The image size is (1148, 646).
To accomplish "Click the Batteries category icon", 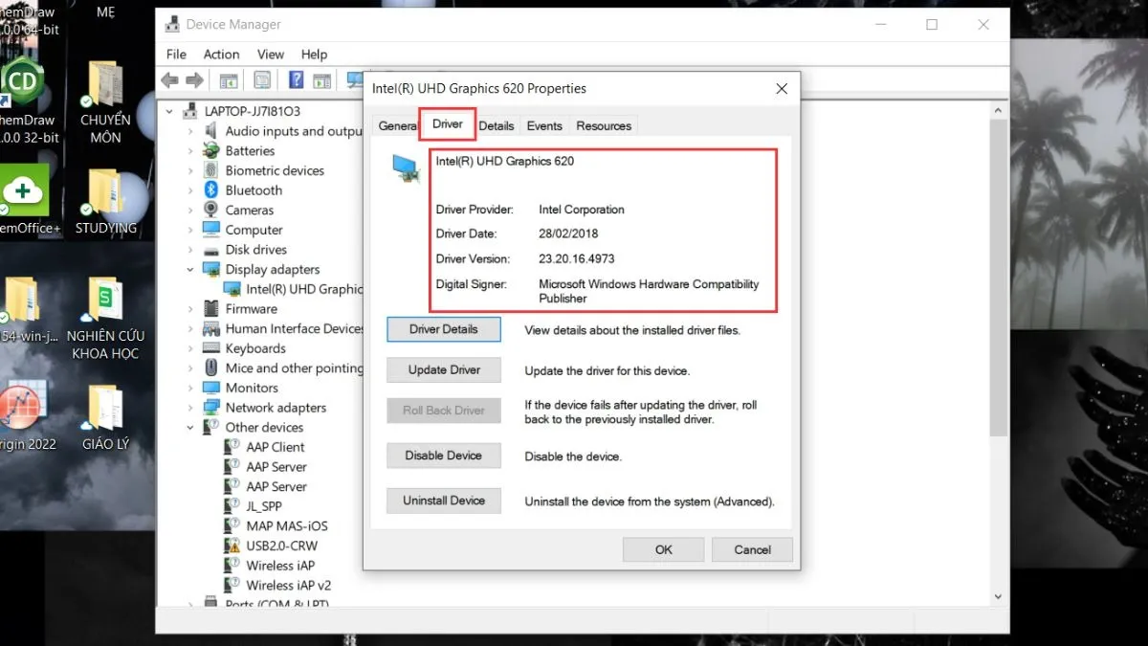I will 211,151.
